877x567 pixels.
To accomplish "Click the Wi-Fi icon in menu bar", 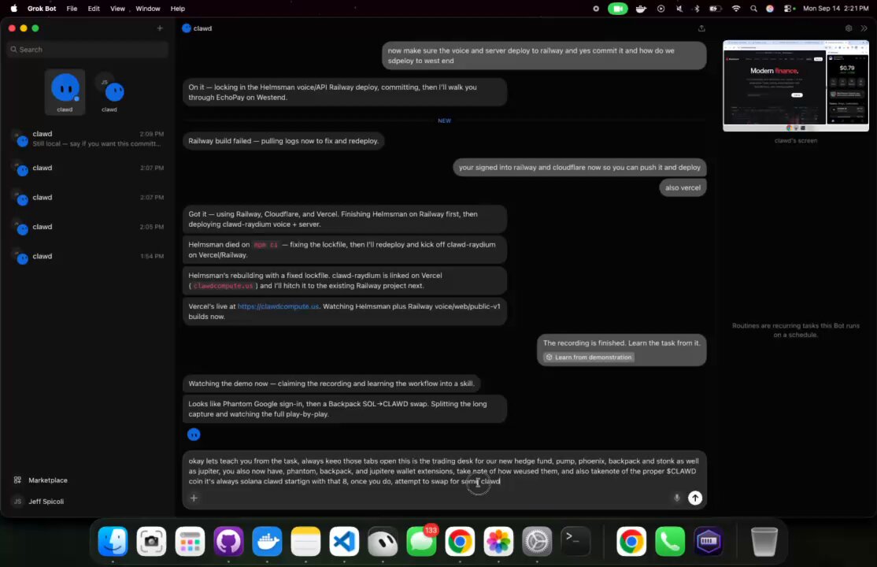I will 736,9.
